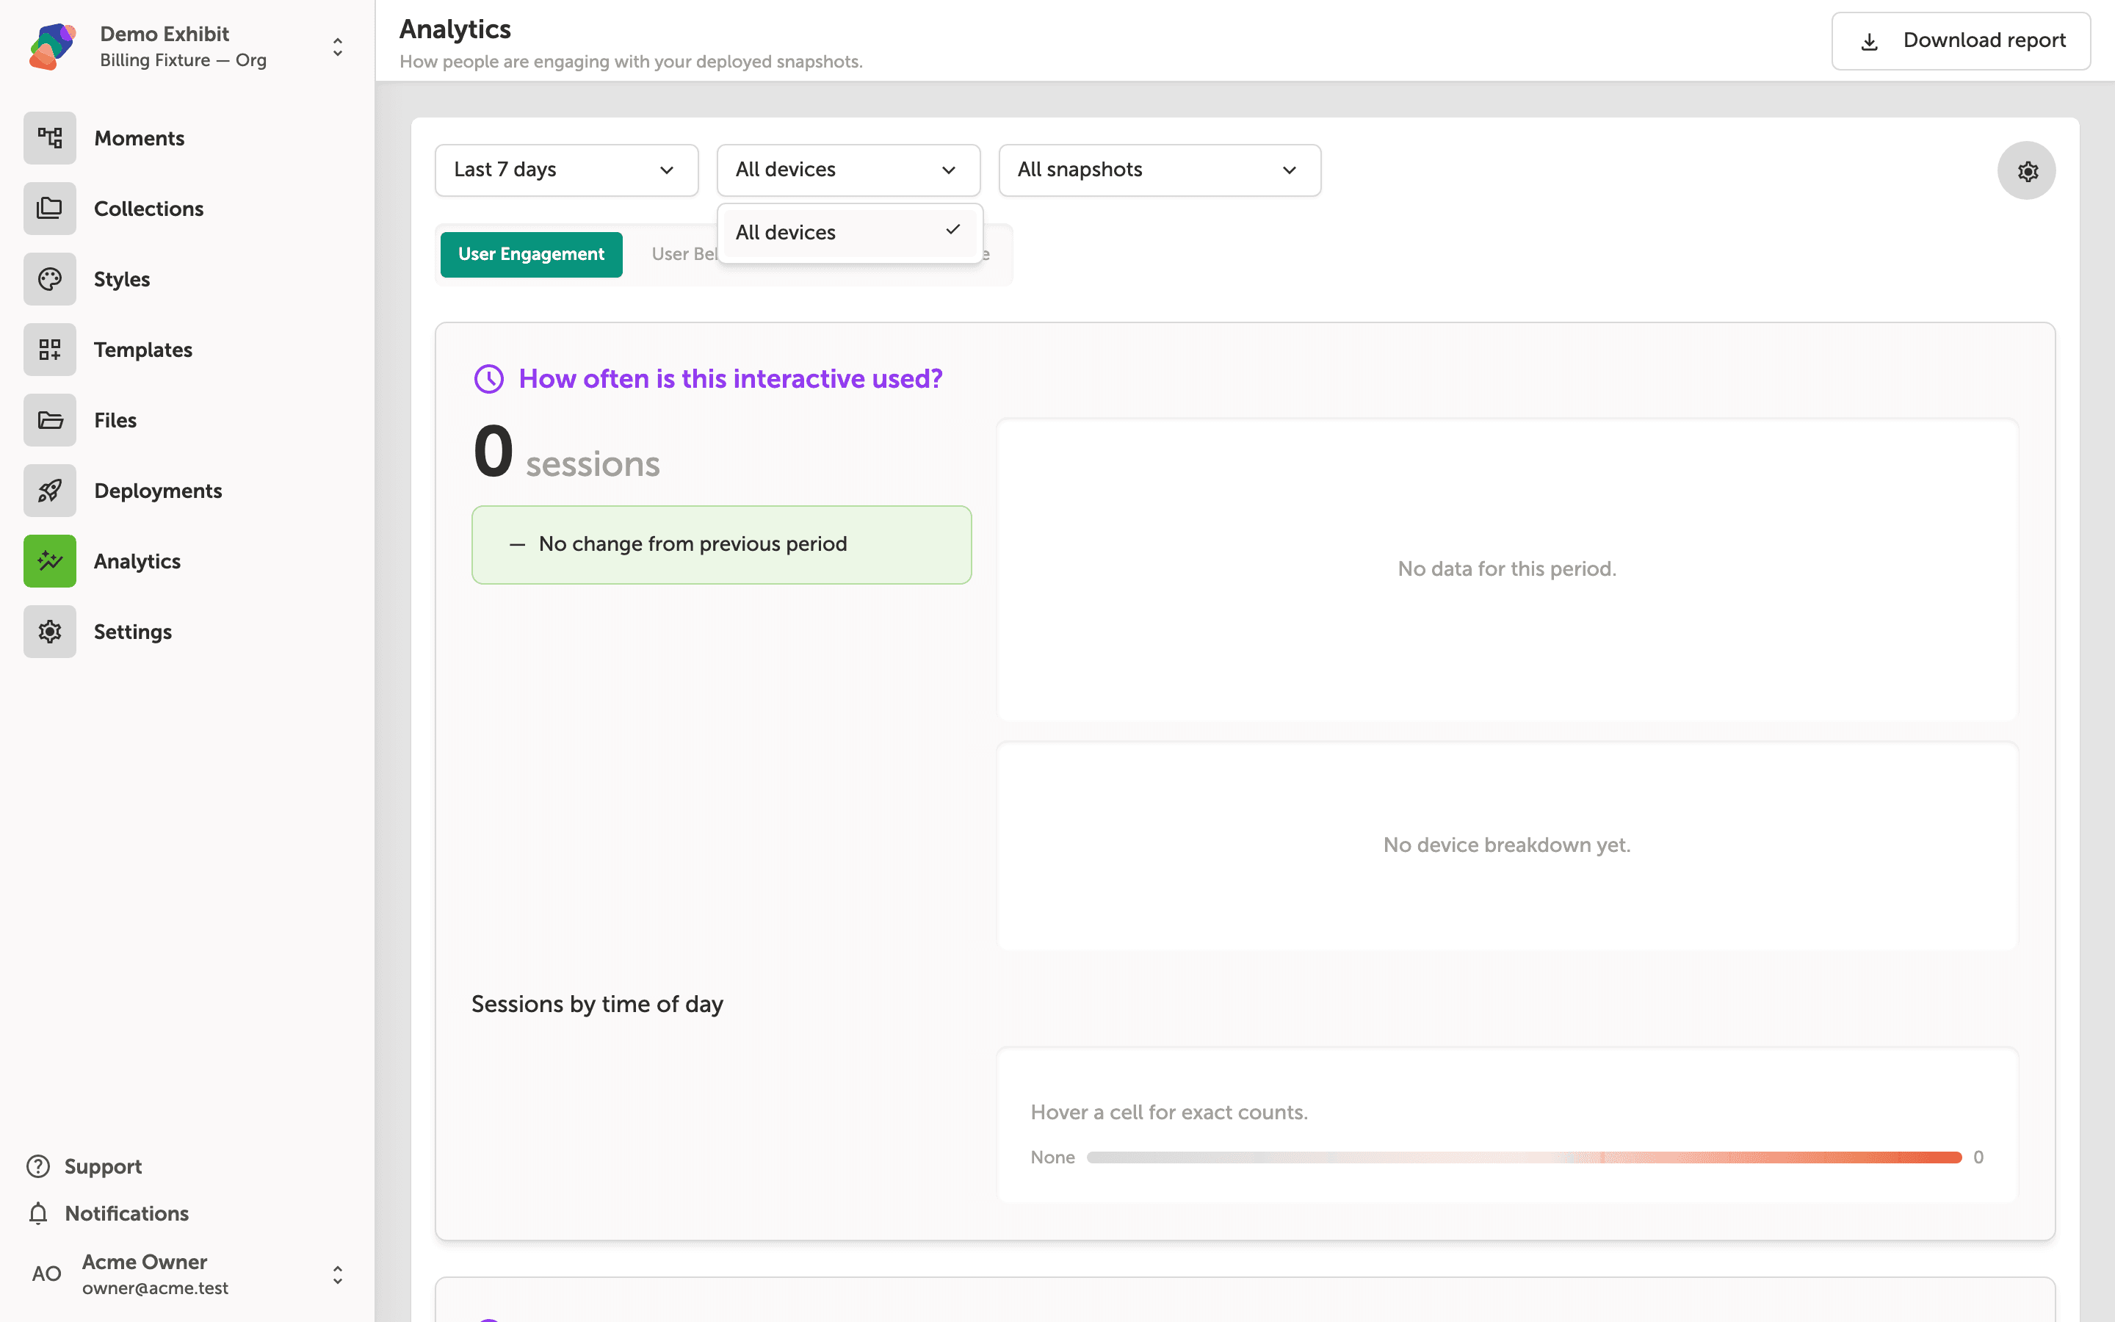Click 'Sessions by time of day' label
Screen dimensions: 2115x1322
pyautogui.click(x=597, y=1005)
